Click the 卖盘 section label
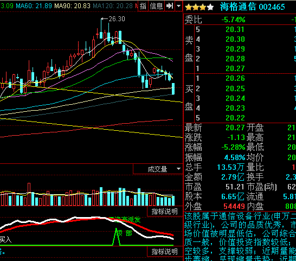The width and height of the screenshot is (296, 261). (x=189, y=49)
